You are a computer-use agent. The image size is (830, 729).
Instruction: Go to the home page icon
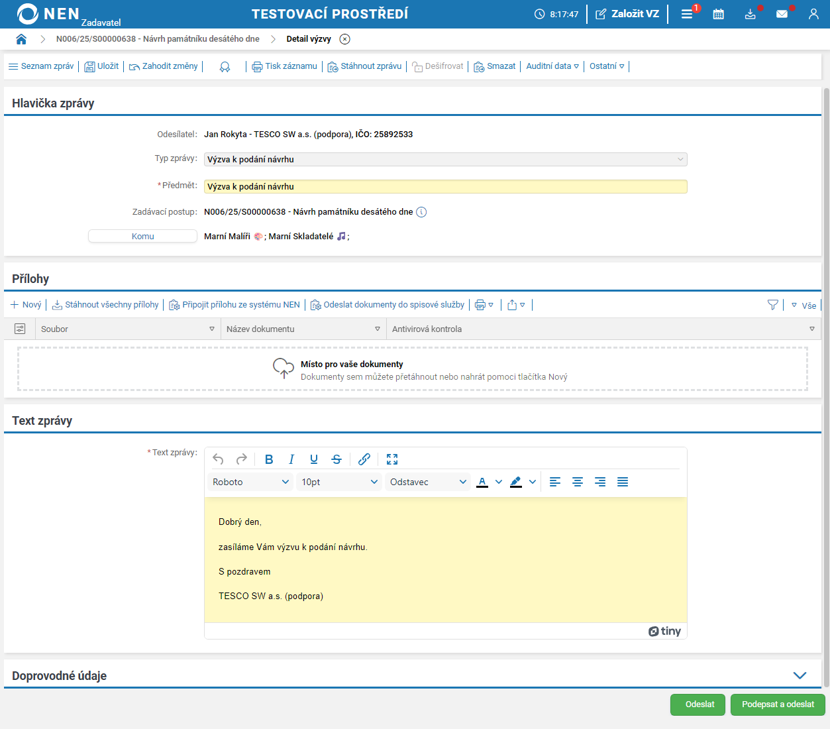click(21, 39)
